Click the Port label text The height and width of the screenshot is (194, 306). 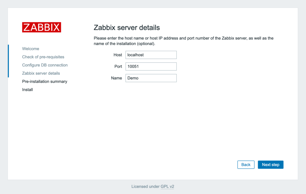click(x=118, y=66)
